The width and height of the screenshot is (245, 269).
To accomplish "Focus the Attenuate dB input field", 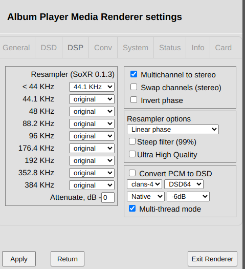I will [108, 197].
